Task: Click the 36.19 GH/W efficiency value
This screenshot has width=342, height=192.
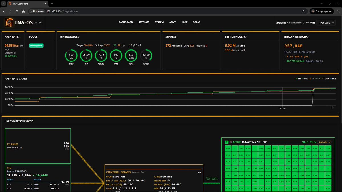Action: (x=64, y=183)
